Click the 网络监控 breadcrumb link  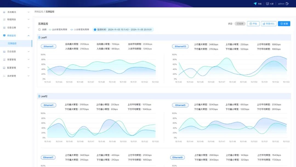pos(39,12)
